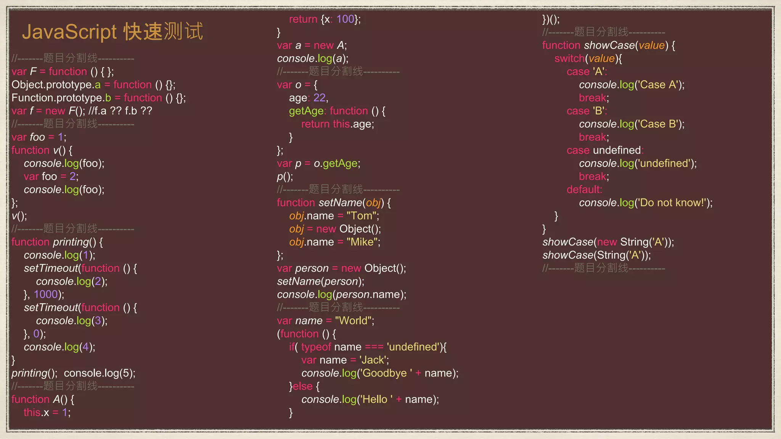Click the line "case 'A':"
Viewport: 781px width, 439px height.
coord(587,72)
